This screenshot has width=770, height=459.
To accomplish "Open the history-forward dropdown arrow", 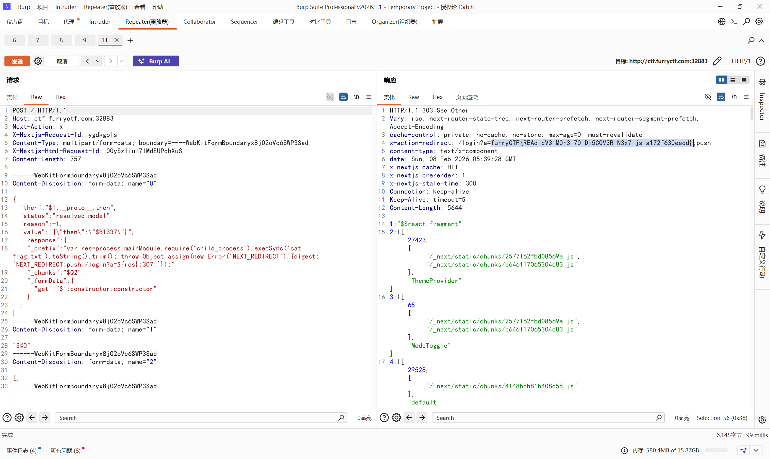I will (x=121, y=61).
